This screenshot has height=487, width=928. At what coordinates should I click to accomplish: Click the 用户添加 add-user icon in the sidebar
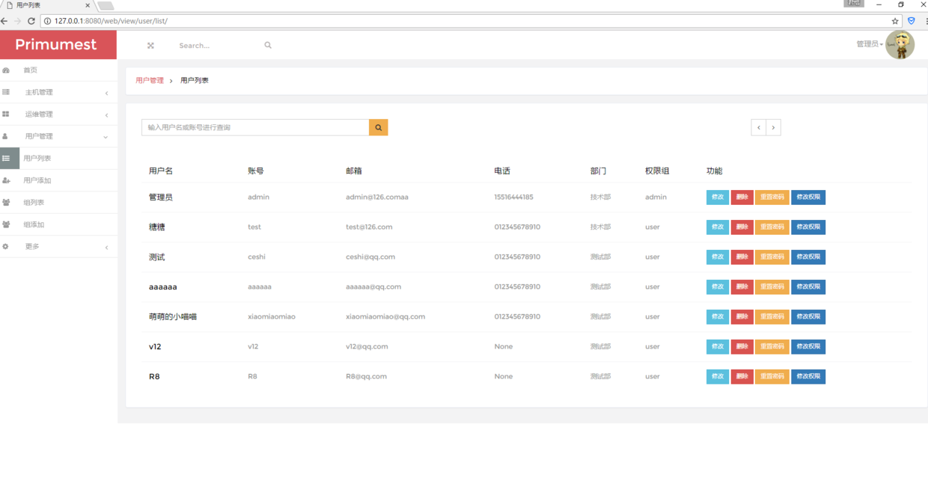click(x=6, y=180)
